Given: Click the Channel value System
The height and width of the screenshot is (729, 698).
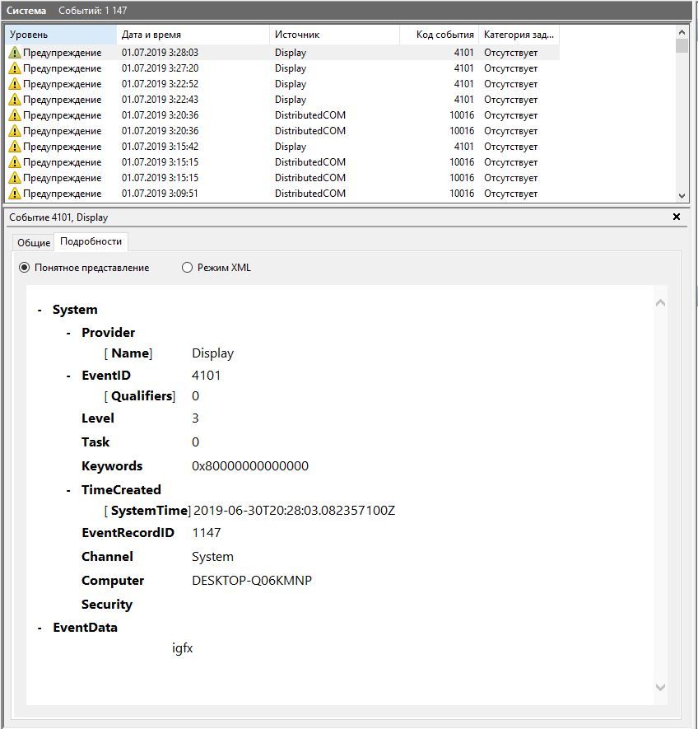Looking at the screenshot, I should point(212,557).
